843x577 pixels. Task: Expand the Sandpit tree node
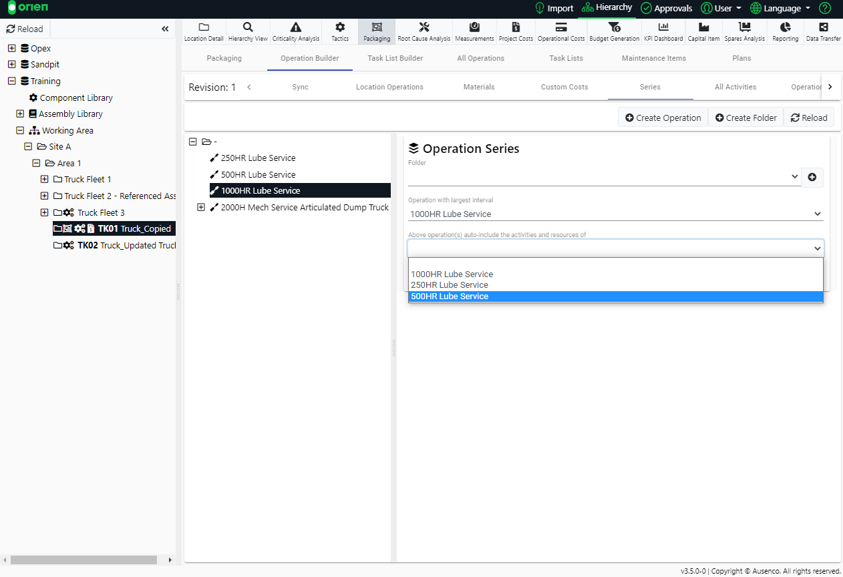12,64
